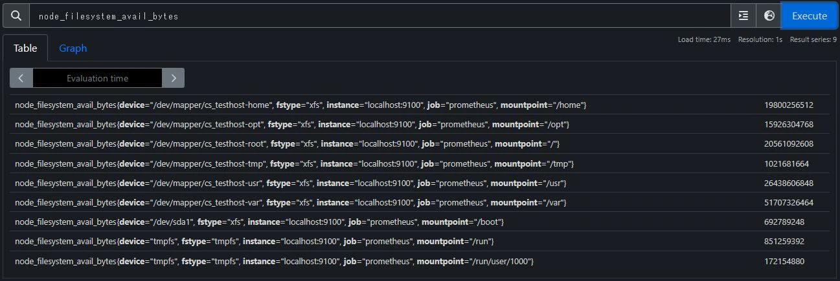This screenshot has width=840, height=281.
Task: Switch to the Table tab
Action: pyautogui.click(x=25, y=48)
